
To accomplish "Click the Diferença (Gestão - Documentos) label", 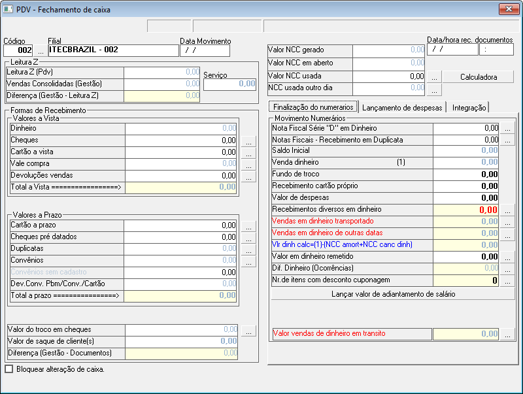I will [59, 353].
